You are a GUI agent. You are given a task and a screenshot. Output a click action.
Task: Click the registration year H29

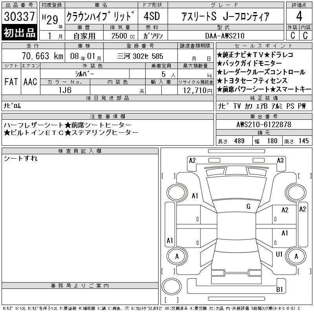pos(50,19)
